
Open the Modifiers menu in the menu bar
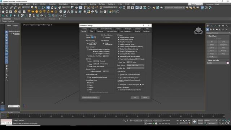point(43,4)
